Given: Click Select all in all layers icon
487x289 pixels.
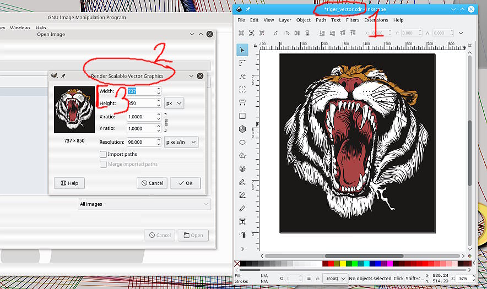Looking at the screenshot, I should pyautogui.click(x=252, y=33).
